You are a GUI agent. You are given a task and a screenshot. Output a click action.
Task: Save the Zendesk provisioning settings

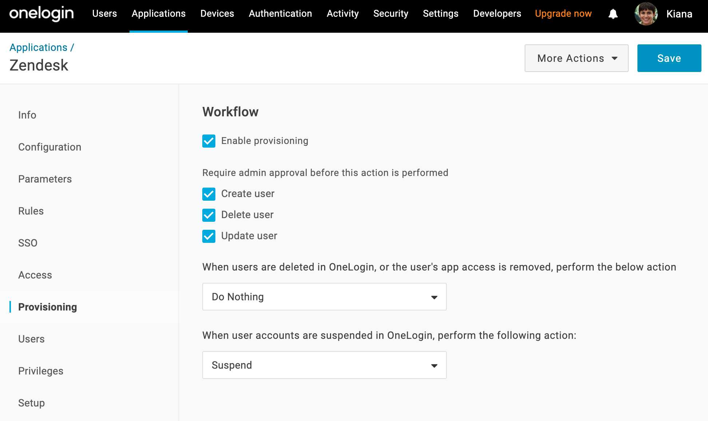(x=669, y=58)
